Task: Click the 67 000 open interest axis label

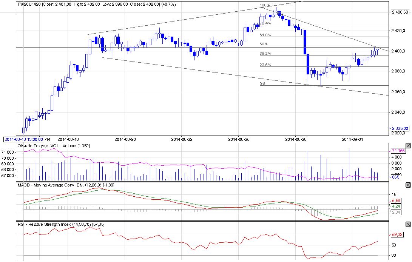Action: pos(8,176)
